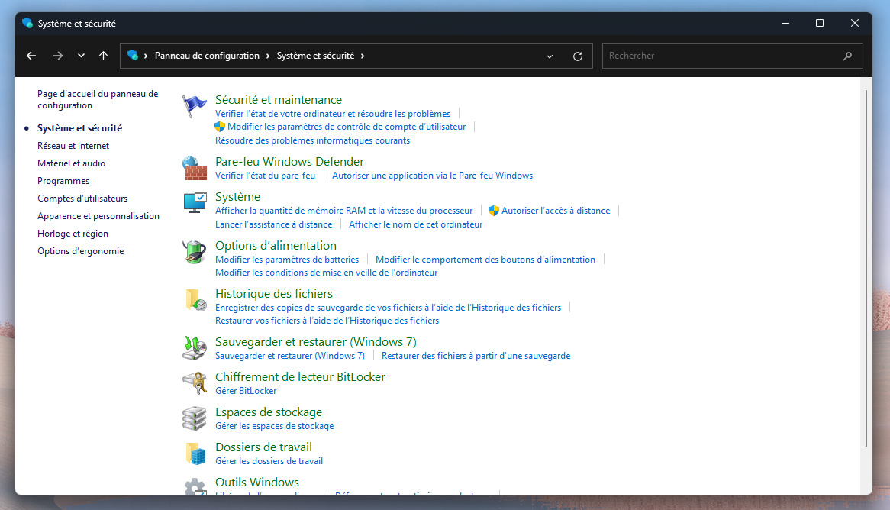Open Gérer BitLocker link
The image size is (890, 510).
coord(246,391)
